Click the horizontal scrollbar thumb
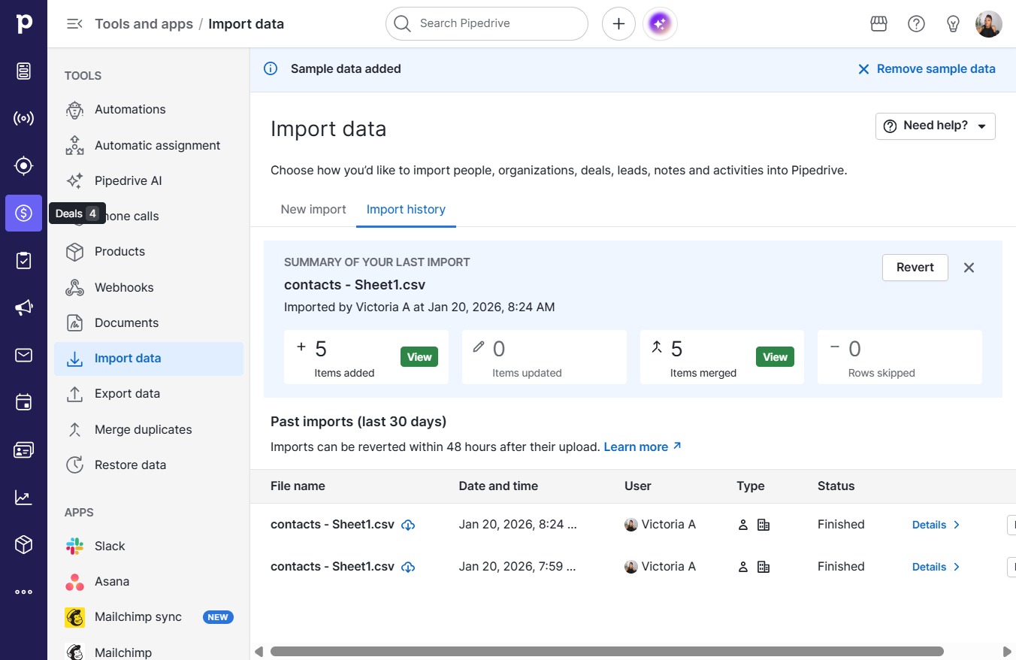This screenshot has height=660, width=1016. (606, 652)
